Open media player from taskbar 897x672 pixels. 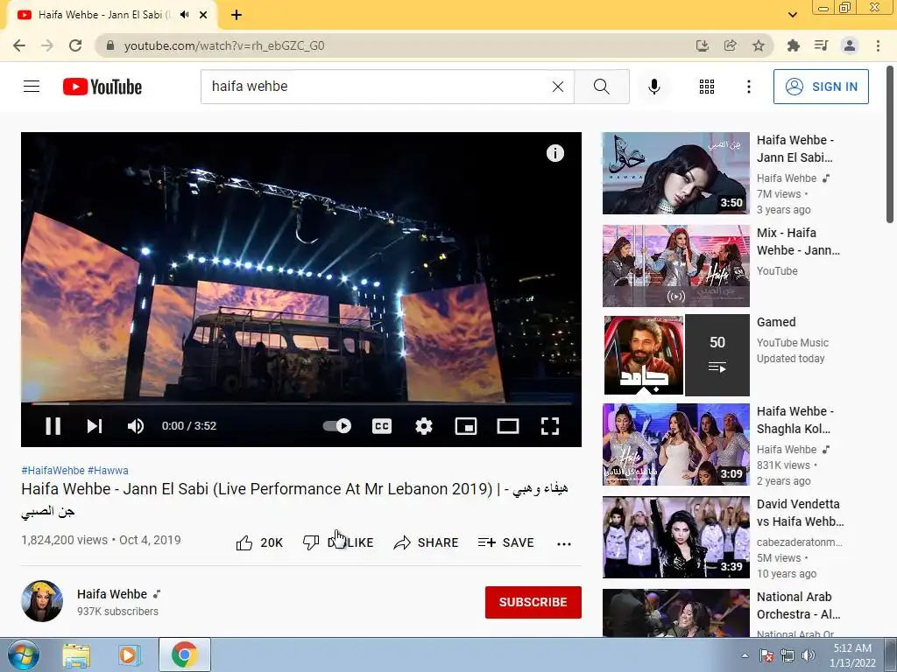(130, 654)
